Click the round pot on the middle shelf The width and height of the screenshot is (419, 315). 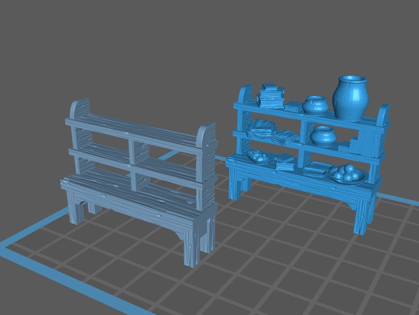(x=323, y=136)
